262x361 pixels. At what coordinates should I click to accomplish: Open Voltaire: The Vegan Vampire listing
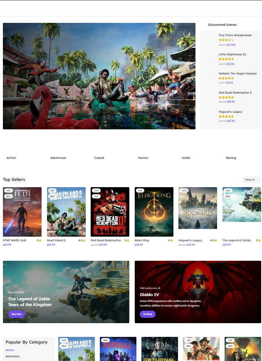237,74
